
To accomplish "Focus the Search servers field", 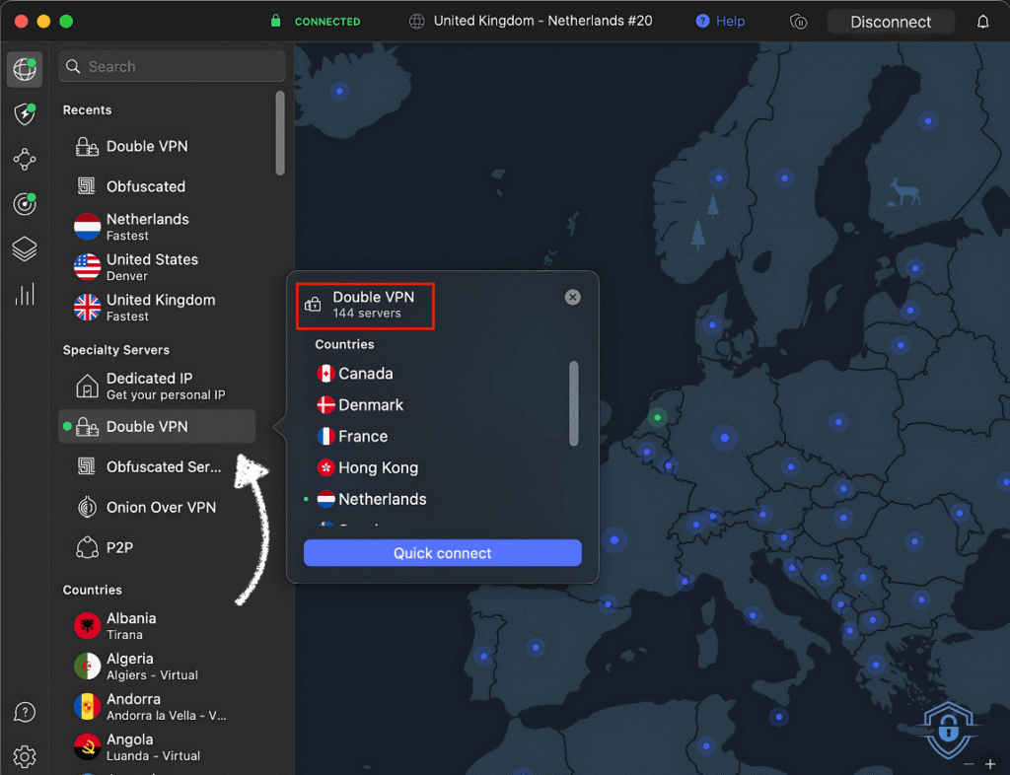I will (172, 66).
